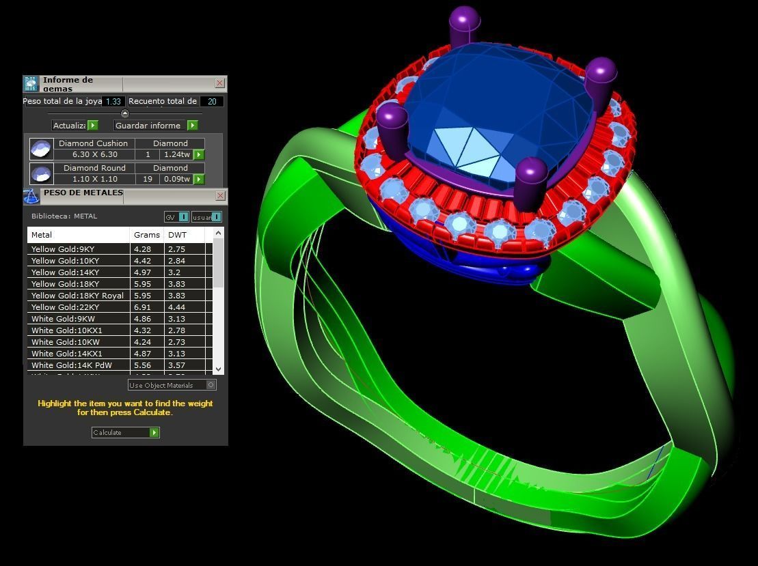Image resolution: width=758 pixels, height=566 pixels.
Task: Collapse the gem report summary arrow
Action: tap(124, 113)
